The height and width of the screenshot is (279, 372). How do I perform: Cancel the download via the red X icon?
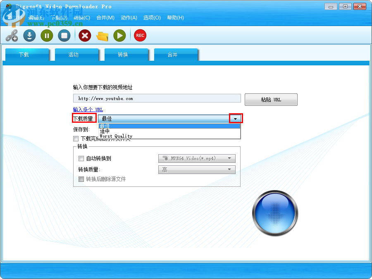(x=84, y=36)
